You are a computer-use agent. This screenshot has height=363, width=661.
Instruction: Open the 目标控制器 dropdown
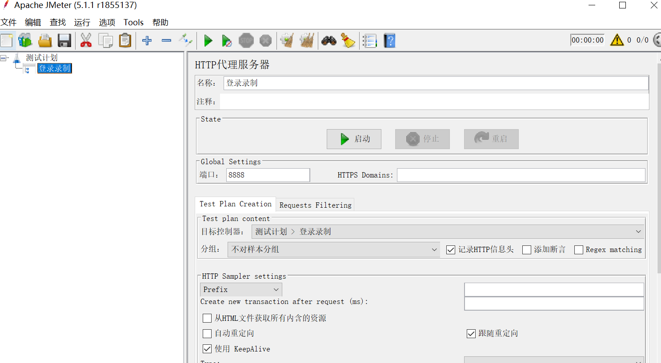[448, 232]
